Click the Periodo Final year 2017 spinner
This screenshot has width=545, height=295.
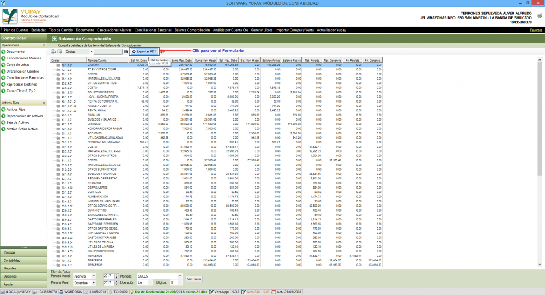117,283
